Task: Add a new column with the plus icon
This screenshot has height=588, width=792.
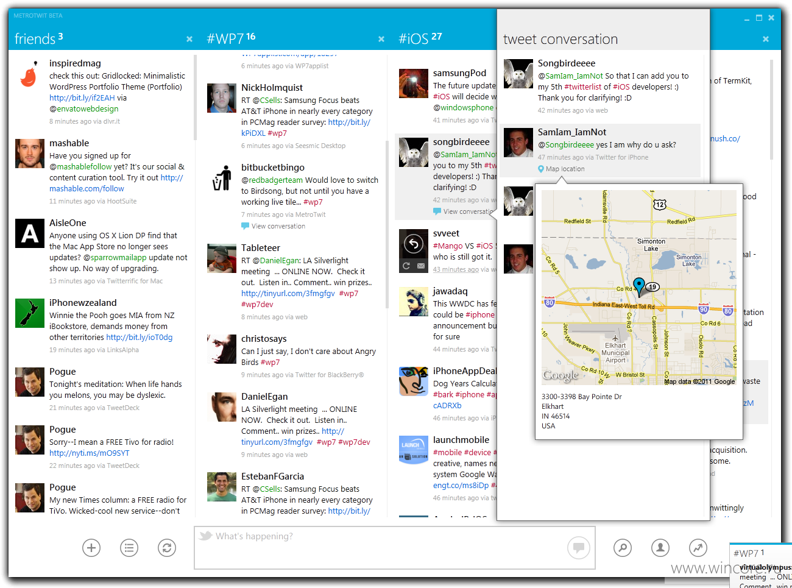Action: pyautogui.click(x=91, y=548)
